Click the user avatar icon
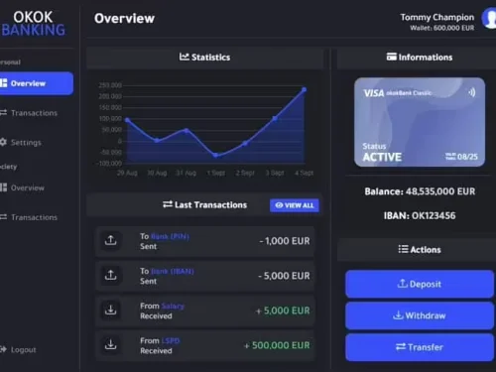Screen dimensions: 496x372 pos(489,19)
